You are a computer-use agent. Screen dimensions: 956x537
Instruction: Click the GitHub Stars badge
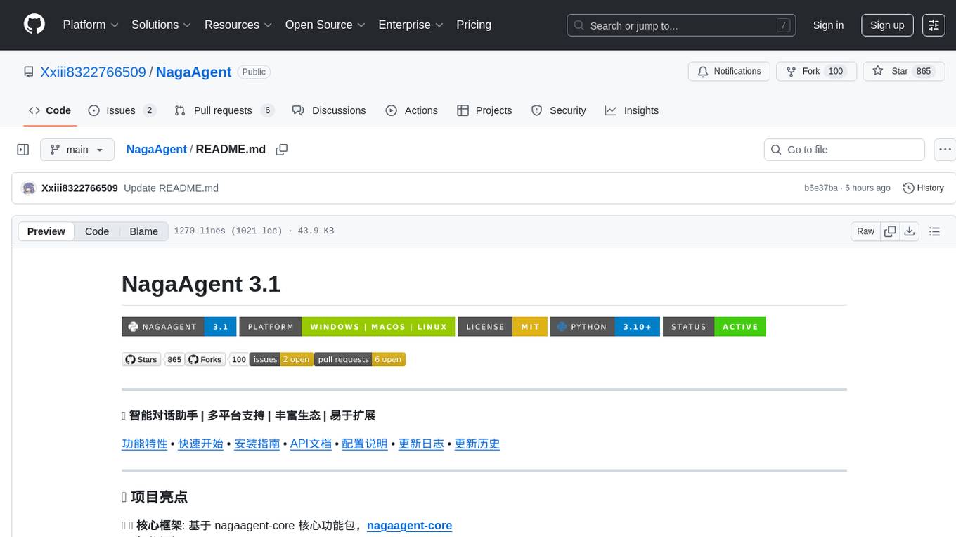click(153, 359)
